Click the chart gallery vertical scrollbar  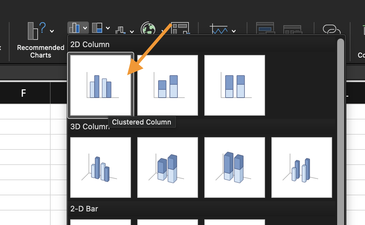340,126
